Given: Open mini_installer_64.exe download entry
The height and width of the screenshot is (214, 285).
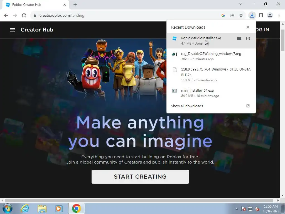Looking at the screenshot, I should (211, 93).
